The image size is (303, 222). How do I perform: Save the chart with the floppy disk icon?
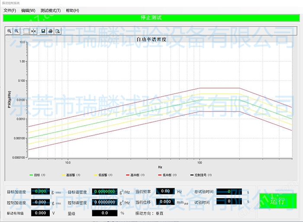pyautogui.click(x=43, y=31)
